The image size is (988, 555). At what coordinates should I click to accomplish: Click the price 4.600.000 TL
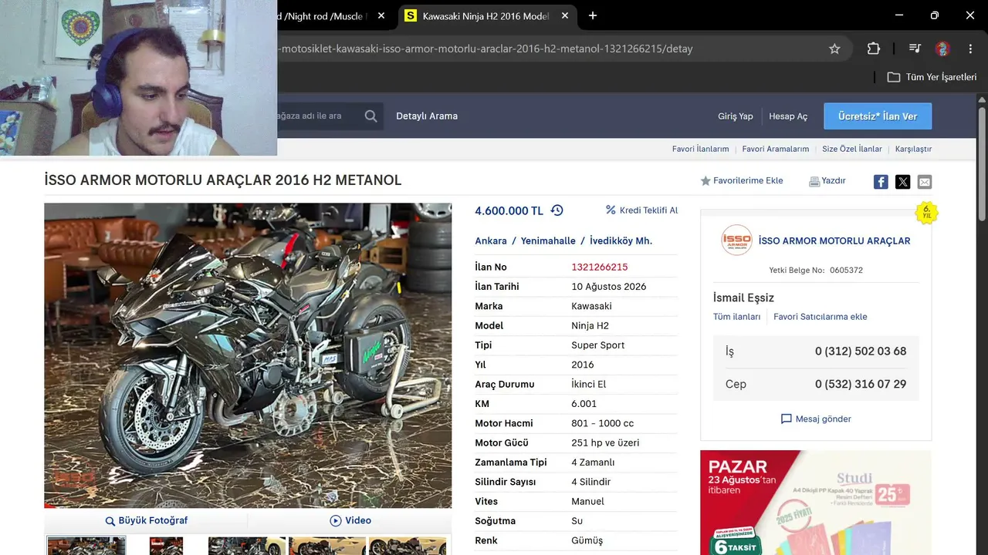(509, 210)
